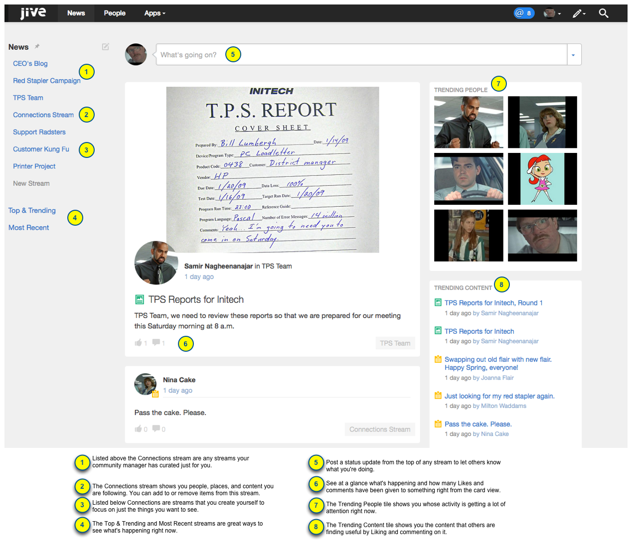Click the TPS Team tag button
The width and height of the screenshot is (632, 560).
click(395, 343)
